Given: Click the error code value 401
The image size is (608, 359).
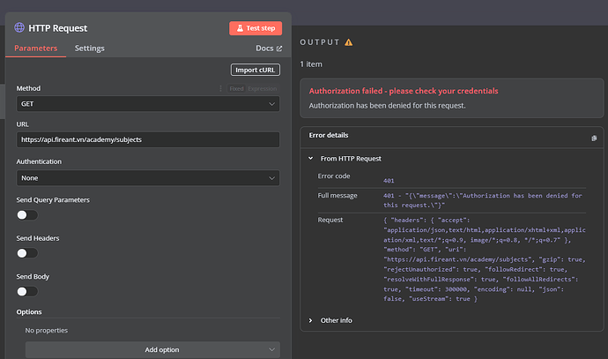Looking at the screenshot, I should tap(389, 181).
